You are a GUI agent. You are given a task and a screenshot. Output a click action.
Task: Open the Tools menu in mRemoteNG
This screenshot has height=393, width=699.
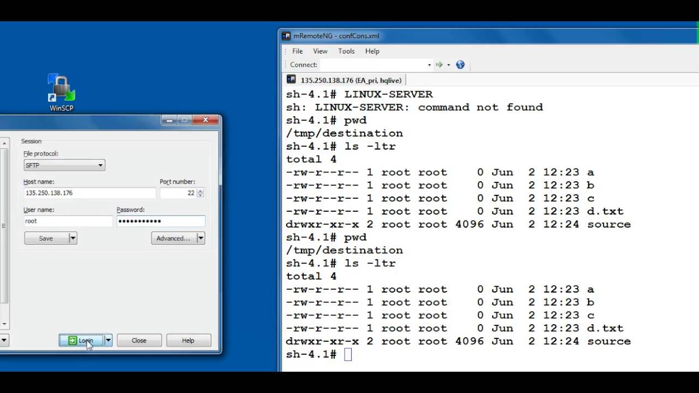(346, 51)
